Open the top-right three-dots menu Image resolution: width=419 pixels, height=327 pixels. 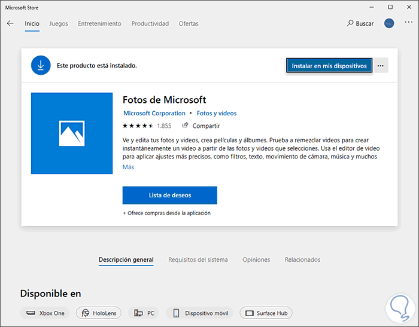click(x=409, y=23)
